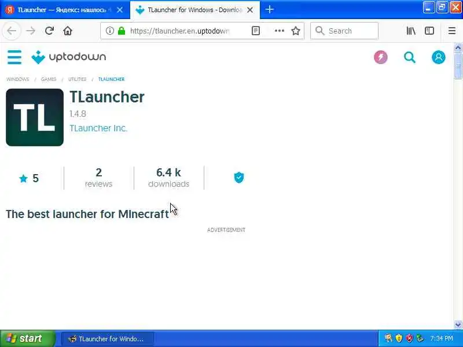
Task: Open the TLauncher Inc. developer link
Action: click(x=98, y=128)
